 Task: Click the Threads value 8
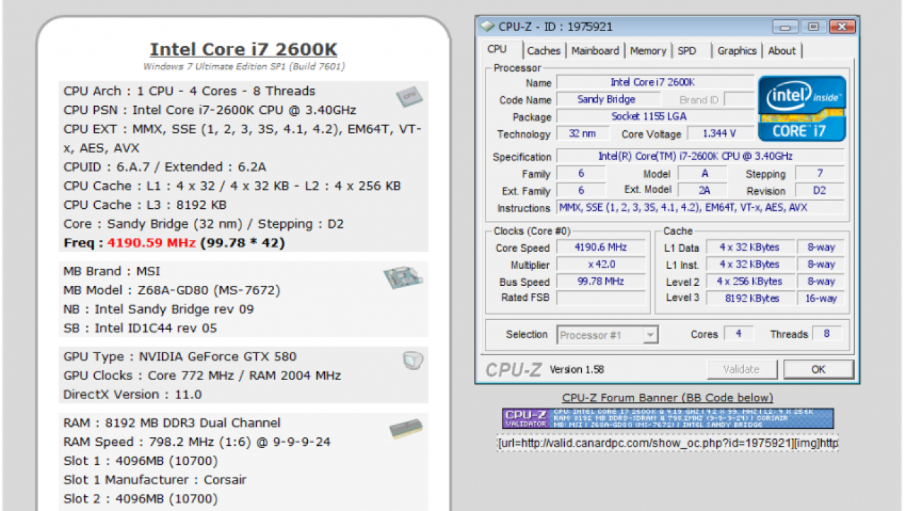pos(826,334)
